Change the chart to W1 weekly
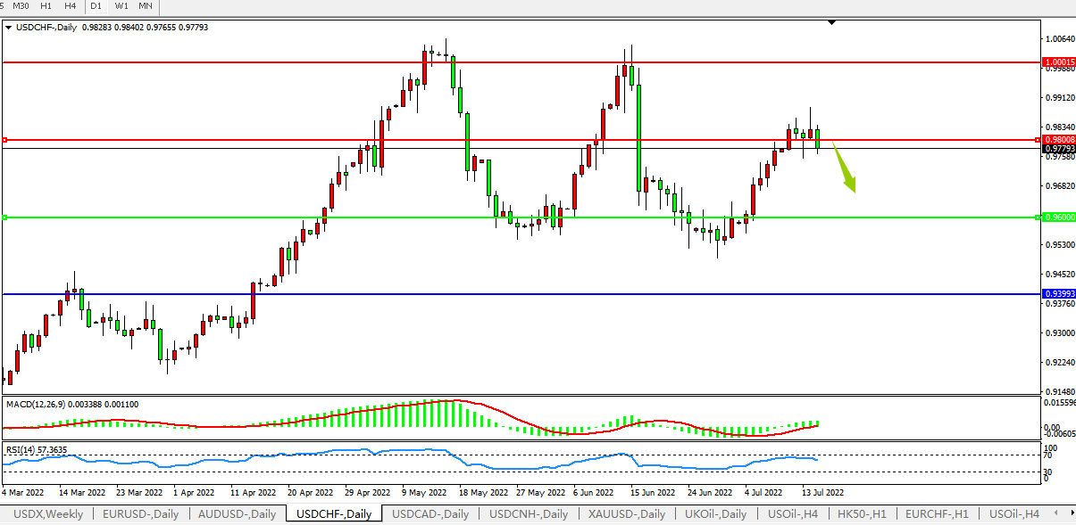The image size is (1076, 525). click(121, 6)
